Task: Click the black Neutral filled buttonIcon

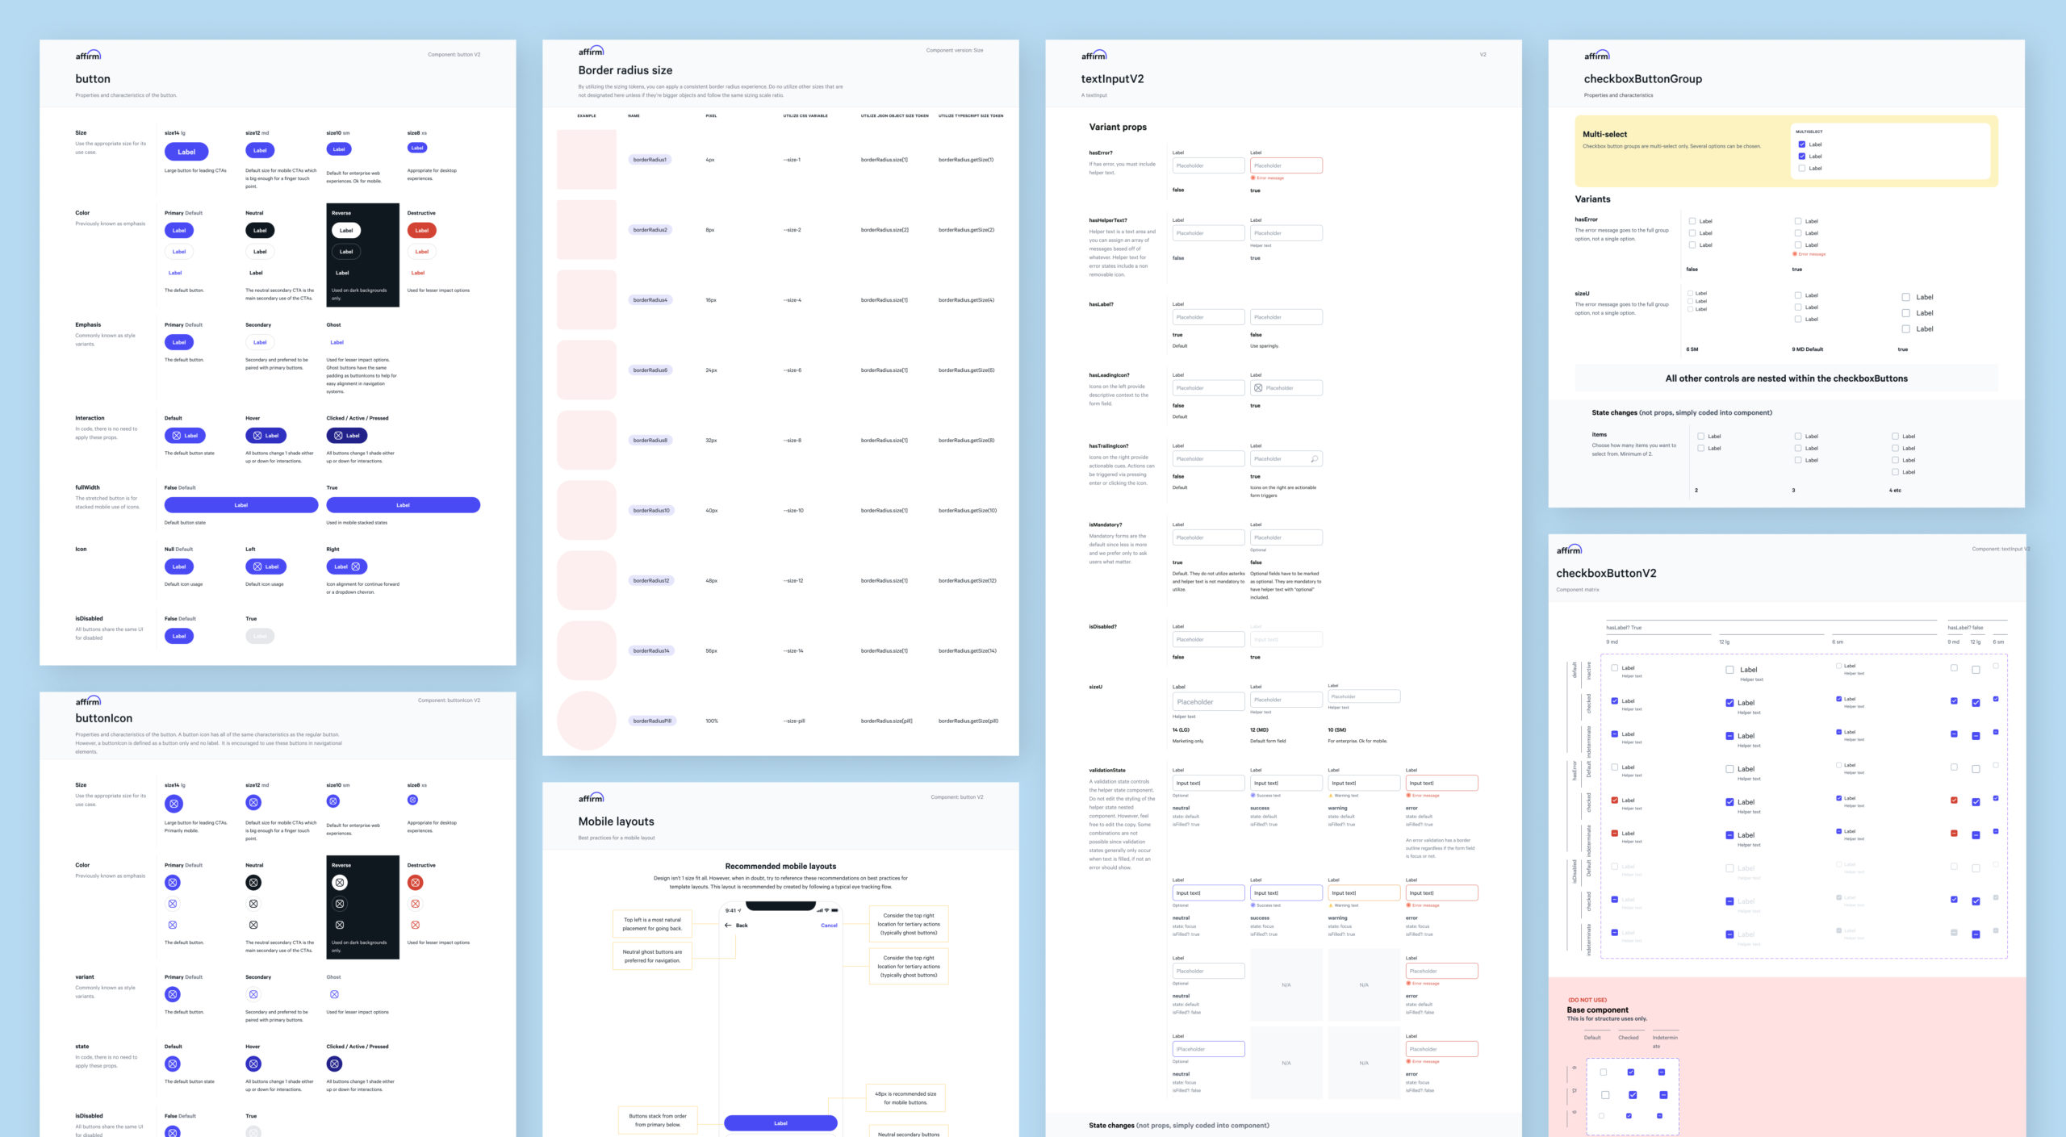Action: coord(253,883)
